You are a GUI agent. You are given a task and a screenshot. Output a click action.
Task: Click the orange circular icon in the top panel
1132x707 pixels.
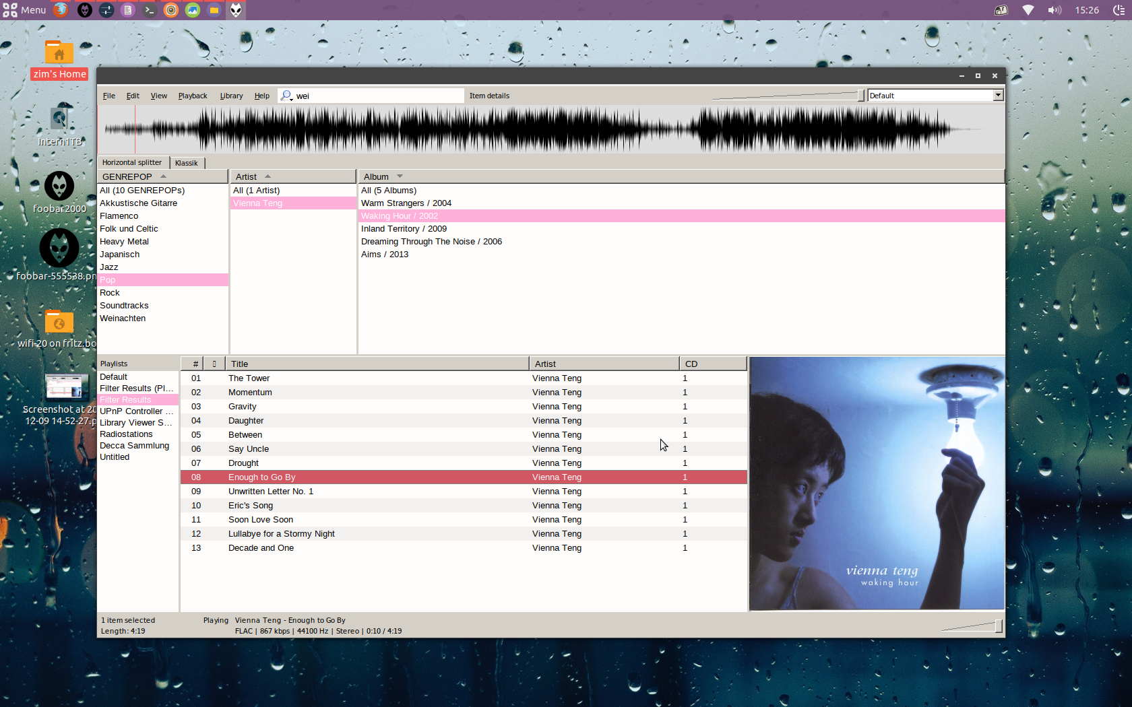click(x=171, y=10)
